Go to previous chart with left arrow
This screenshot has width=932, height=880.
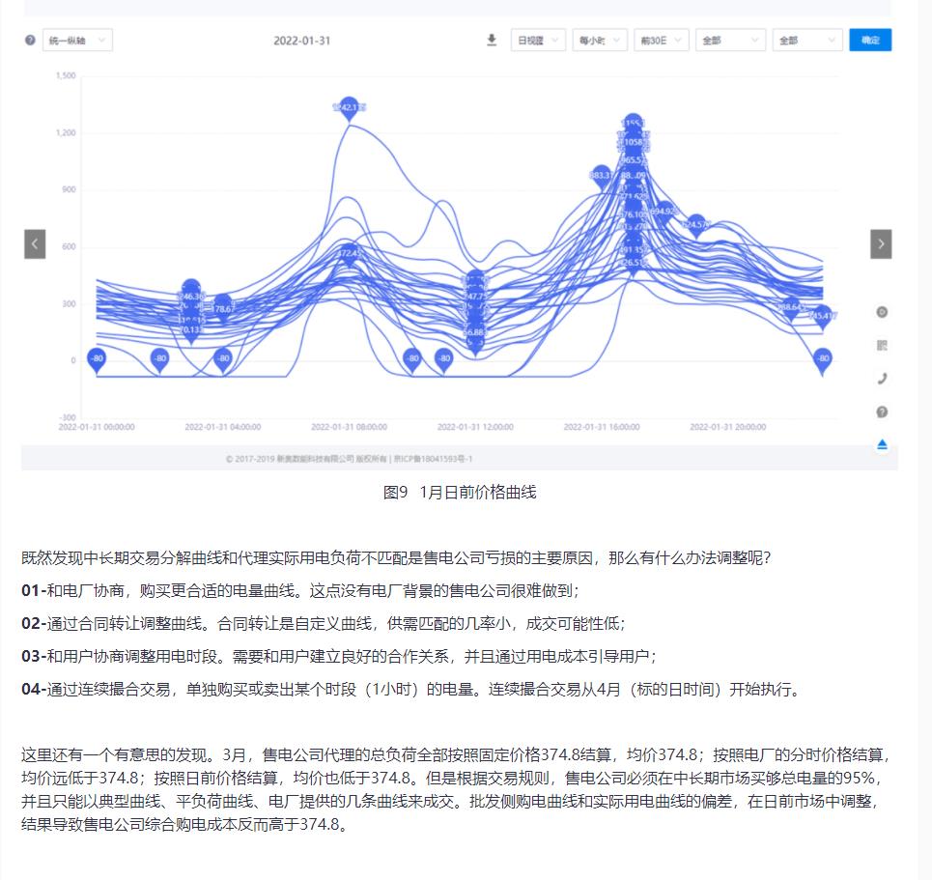35,244
